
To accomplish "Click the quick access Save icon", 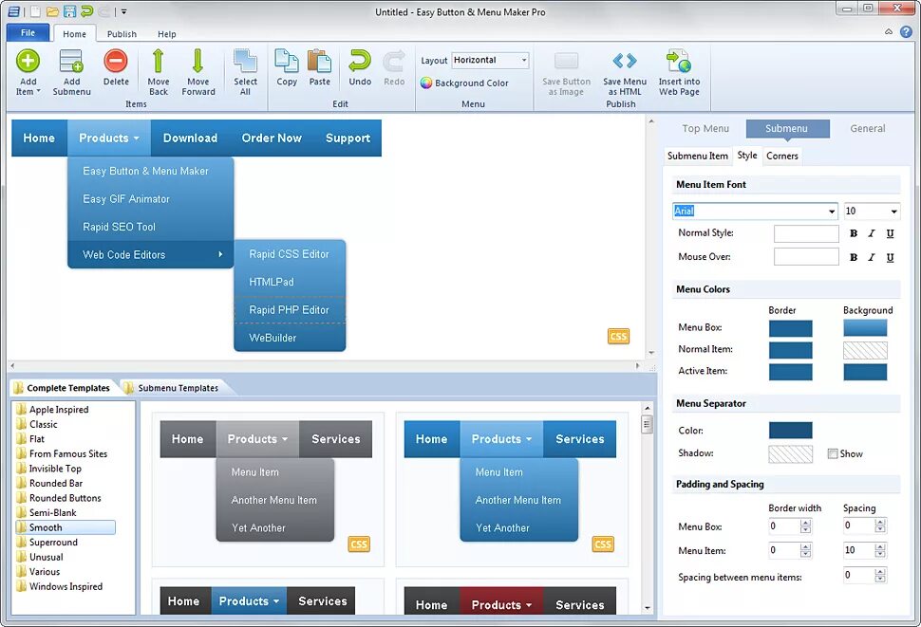I will (69, 11).
